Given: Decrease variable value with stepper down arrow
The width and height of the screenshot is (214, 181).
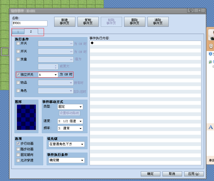Looking at the screenshot, I should pos(56,68).
